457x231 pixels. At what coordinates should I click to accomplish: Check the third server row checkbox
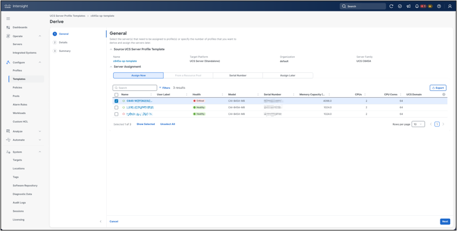pos(116,114)
